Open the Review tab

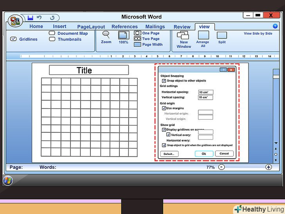tap(182, 27)
